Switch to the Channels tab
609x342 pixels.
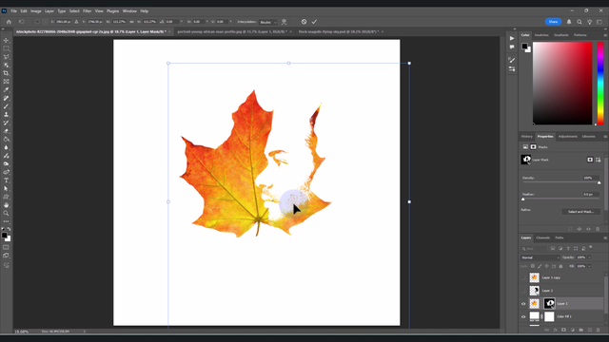tap(543, 237)
